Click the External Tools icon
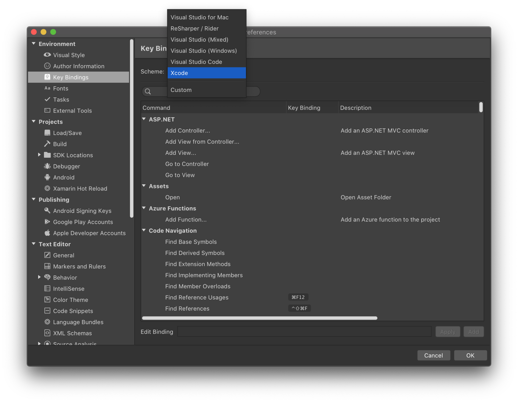The height and width of the screenshot is (402, 518). click(48, 110)
